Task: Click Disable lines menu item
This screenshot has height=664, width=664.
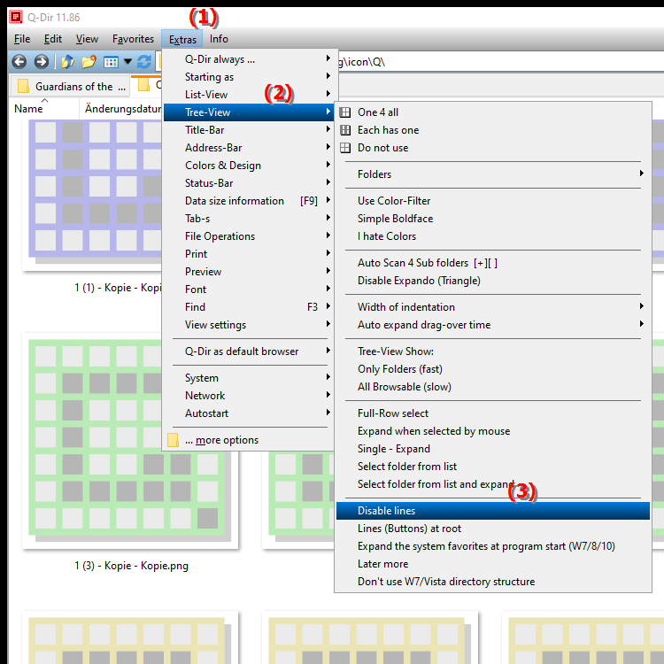Action: click(x=493, y=511)
